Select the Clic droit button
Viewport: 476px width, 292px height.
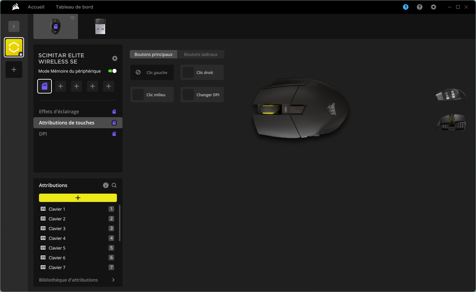click(x=202, y=72)
